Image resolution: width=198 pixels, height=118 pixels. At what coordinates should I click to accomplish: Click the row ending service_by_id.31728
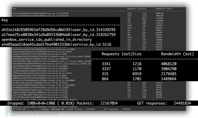click(x=40, y=95)
